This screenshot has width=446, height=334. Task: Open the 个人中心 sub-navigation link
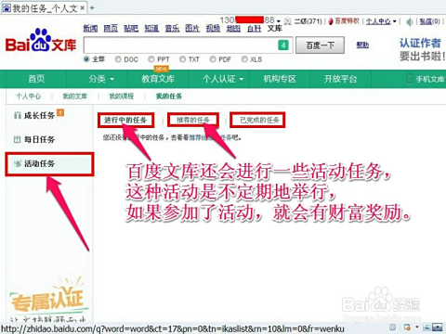coord(28,96)
